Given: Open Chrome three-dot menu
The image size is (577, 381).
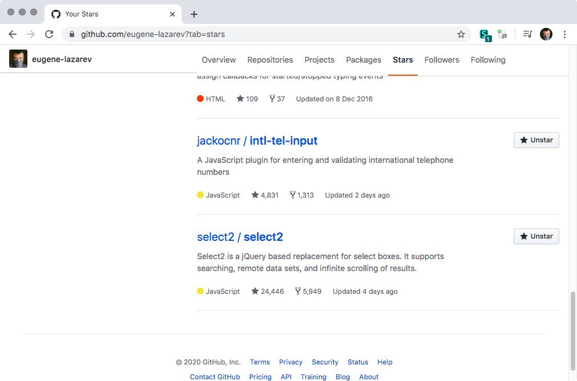Looking at the screenshot, I should 564,34.
